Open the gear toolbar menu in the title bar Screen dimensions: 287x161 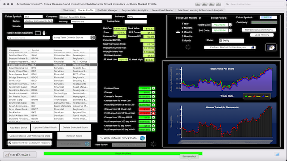coord(211,4)
